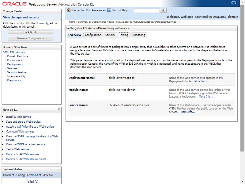Focus the console search input field

[x=146, y=11]
